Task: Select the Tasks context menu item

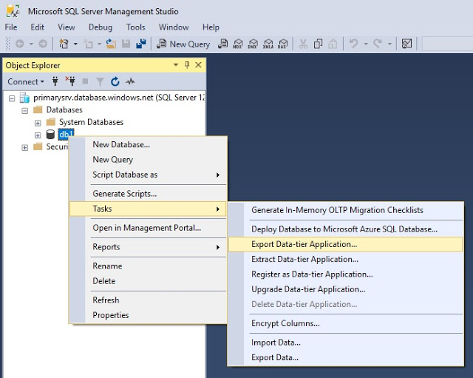Action: tap(148, 209)
